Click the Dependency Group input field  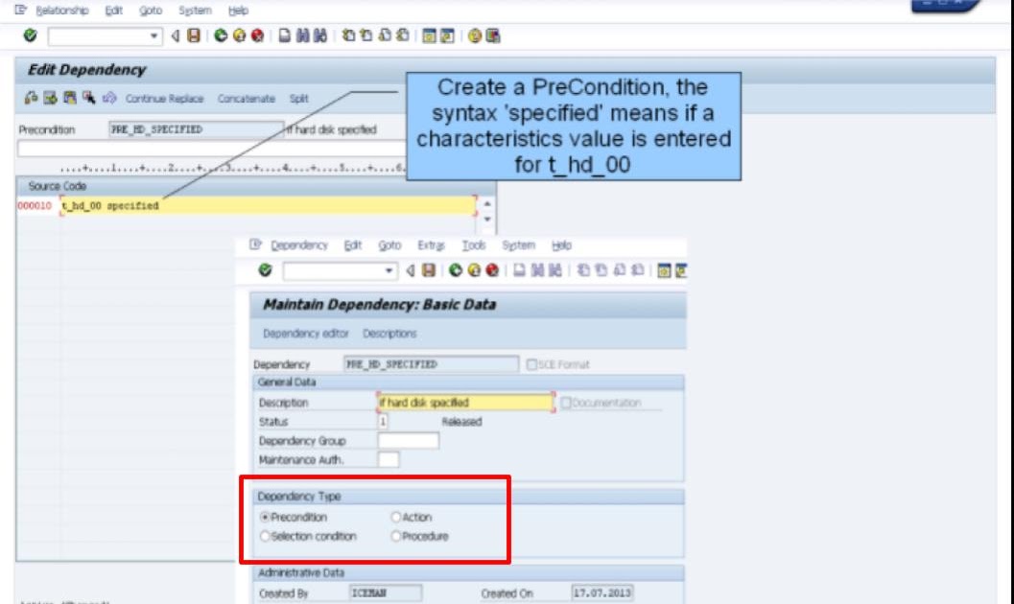tap(408, 441)
